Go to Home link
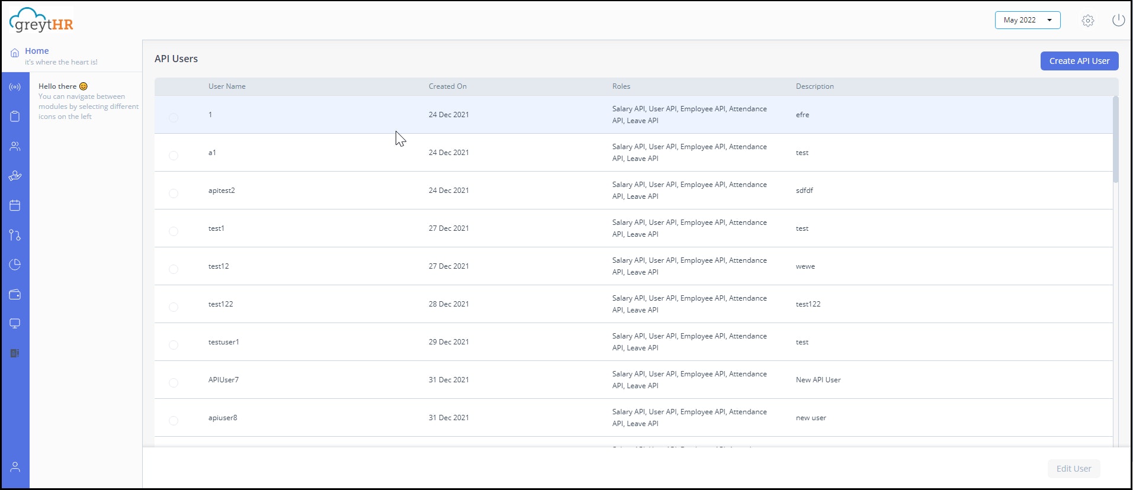Viewport: 1133px width, 490px height. (37, 51)
